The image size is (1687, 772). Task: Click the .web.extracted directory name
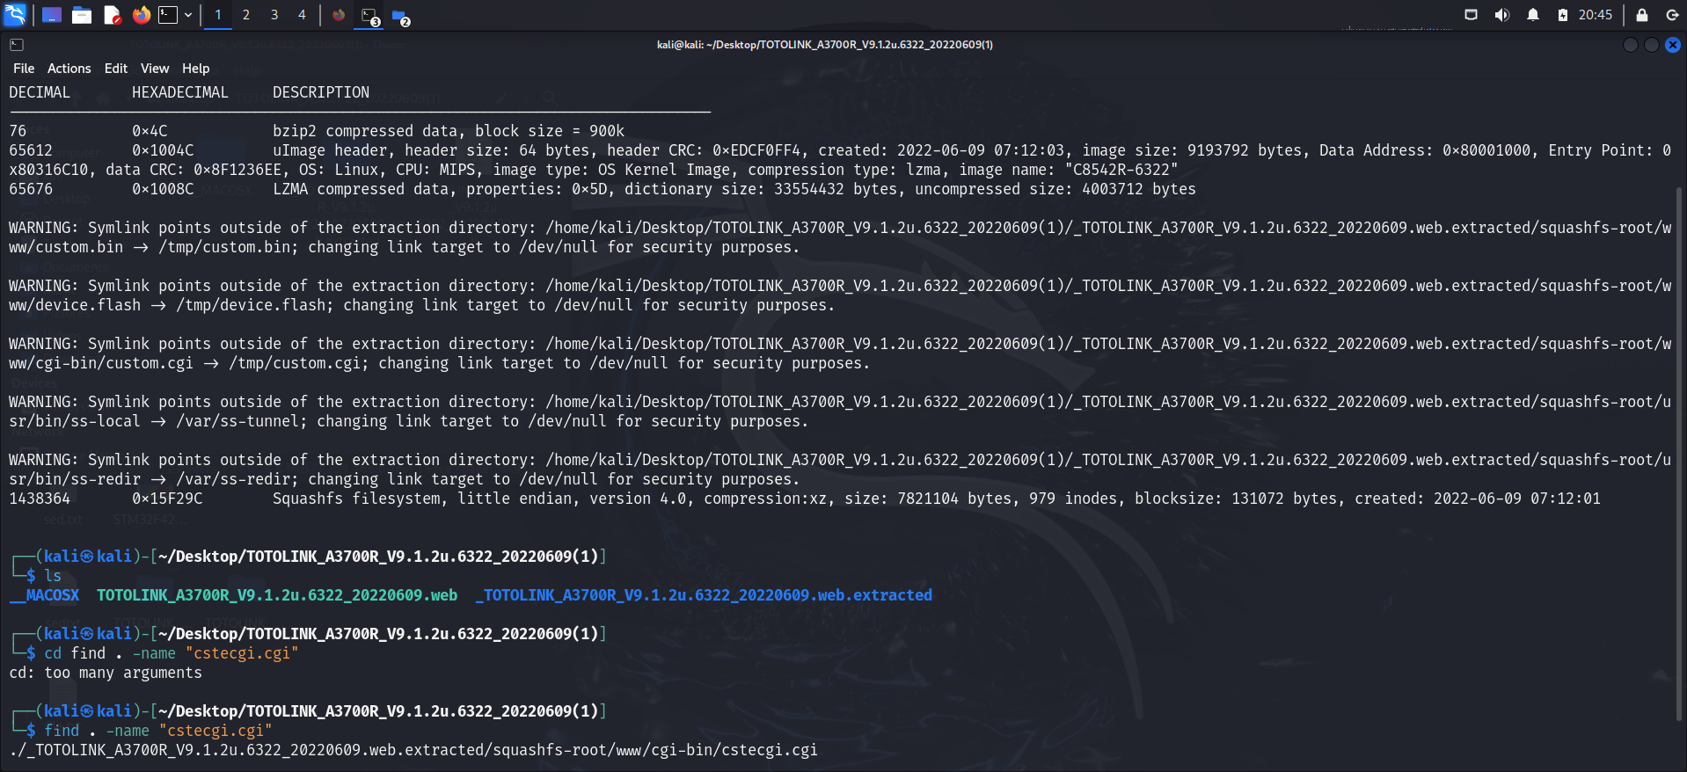(x=704, y=595)
